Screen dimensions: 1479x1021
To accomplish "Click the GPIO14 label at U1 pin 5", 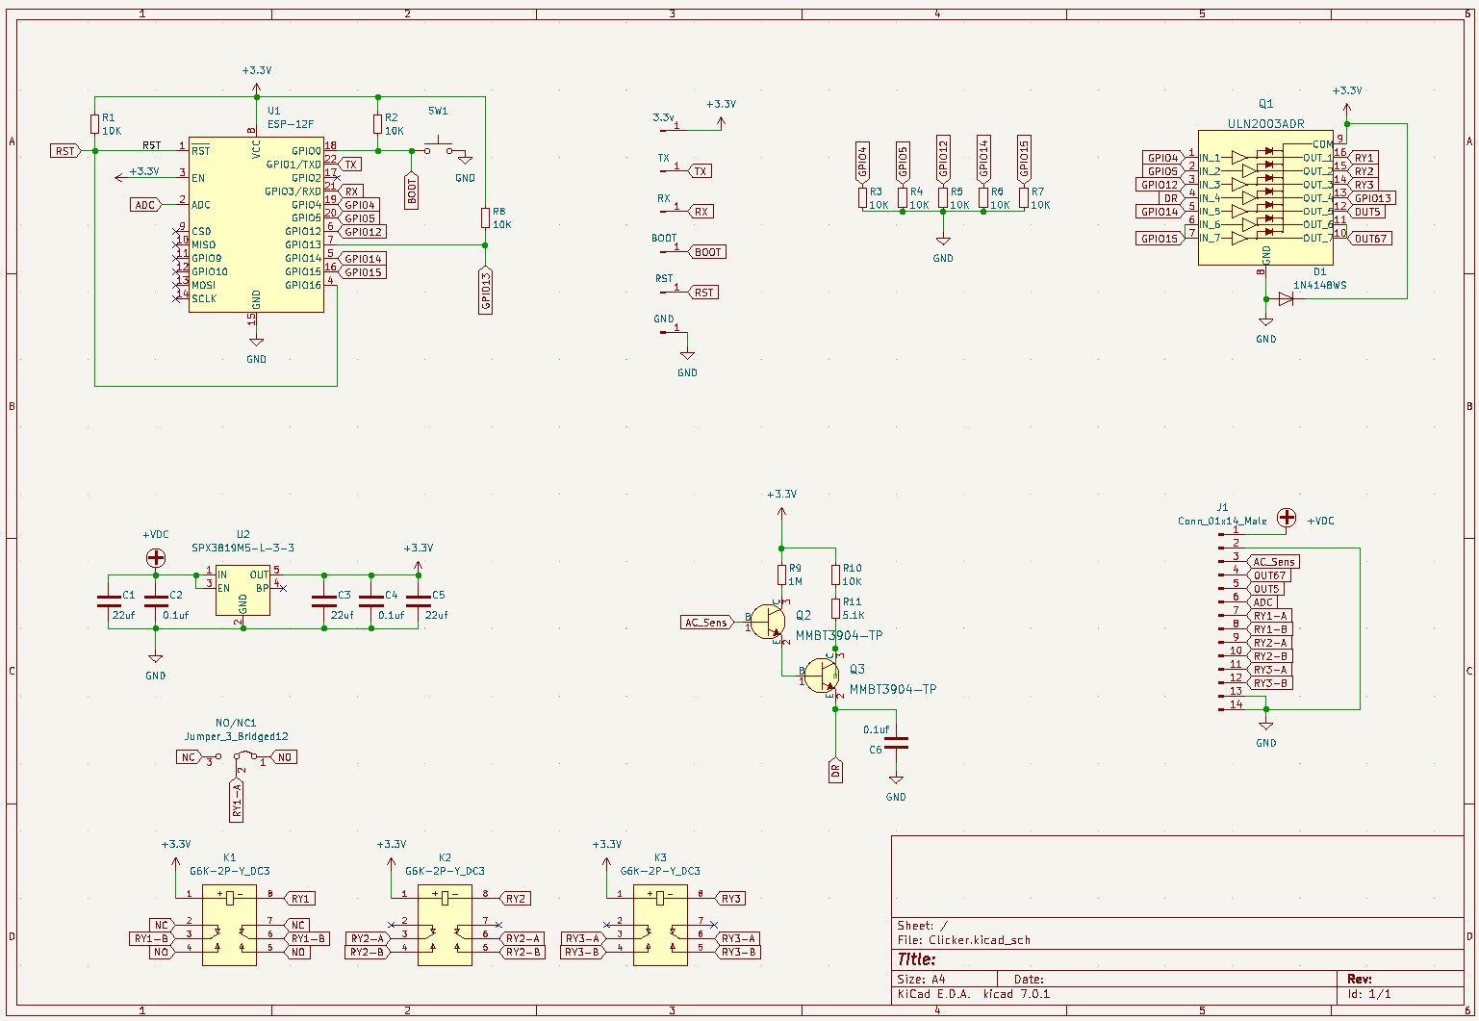I will (x=363, y=259).
